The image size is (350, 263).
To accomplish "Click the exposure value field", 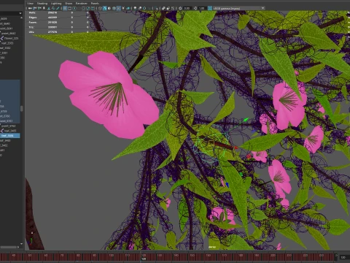I will pyautogui.click(x=187, y=8).
